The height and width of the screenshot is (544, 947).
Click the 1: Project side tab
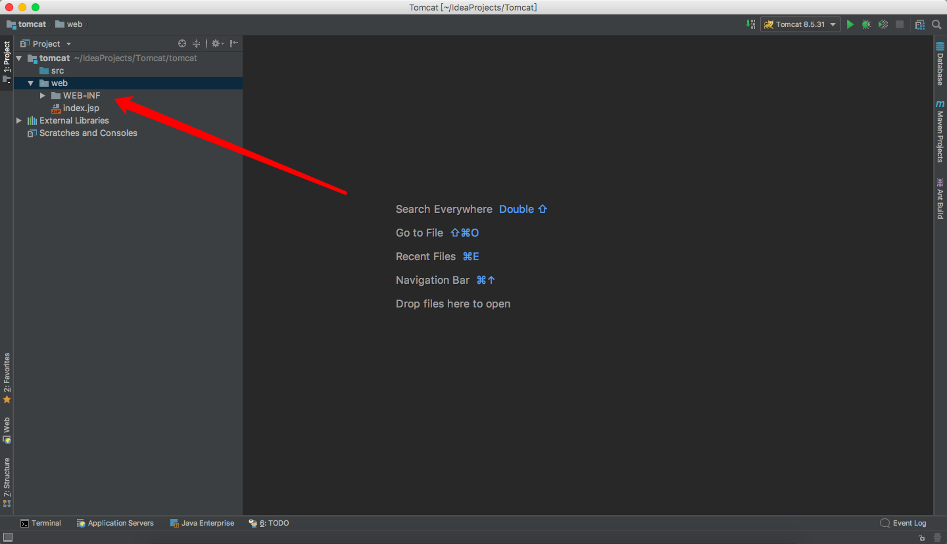[x=7, y=62]
